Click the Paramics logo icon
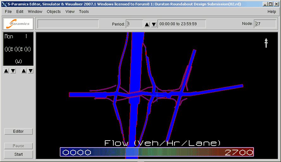The height and width of the screenshot is (162, 281). tap(18, 24)
